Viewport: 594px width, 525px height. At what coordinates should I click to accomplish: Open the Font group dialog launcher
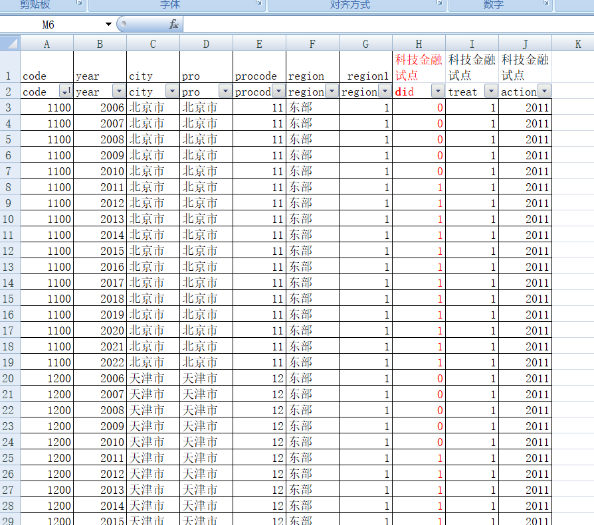pyautogui.click(x=259, y=3)
